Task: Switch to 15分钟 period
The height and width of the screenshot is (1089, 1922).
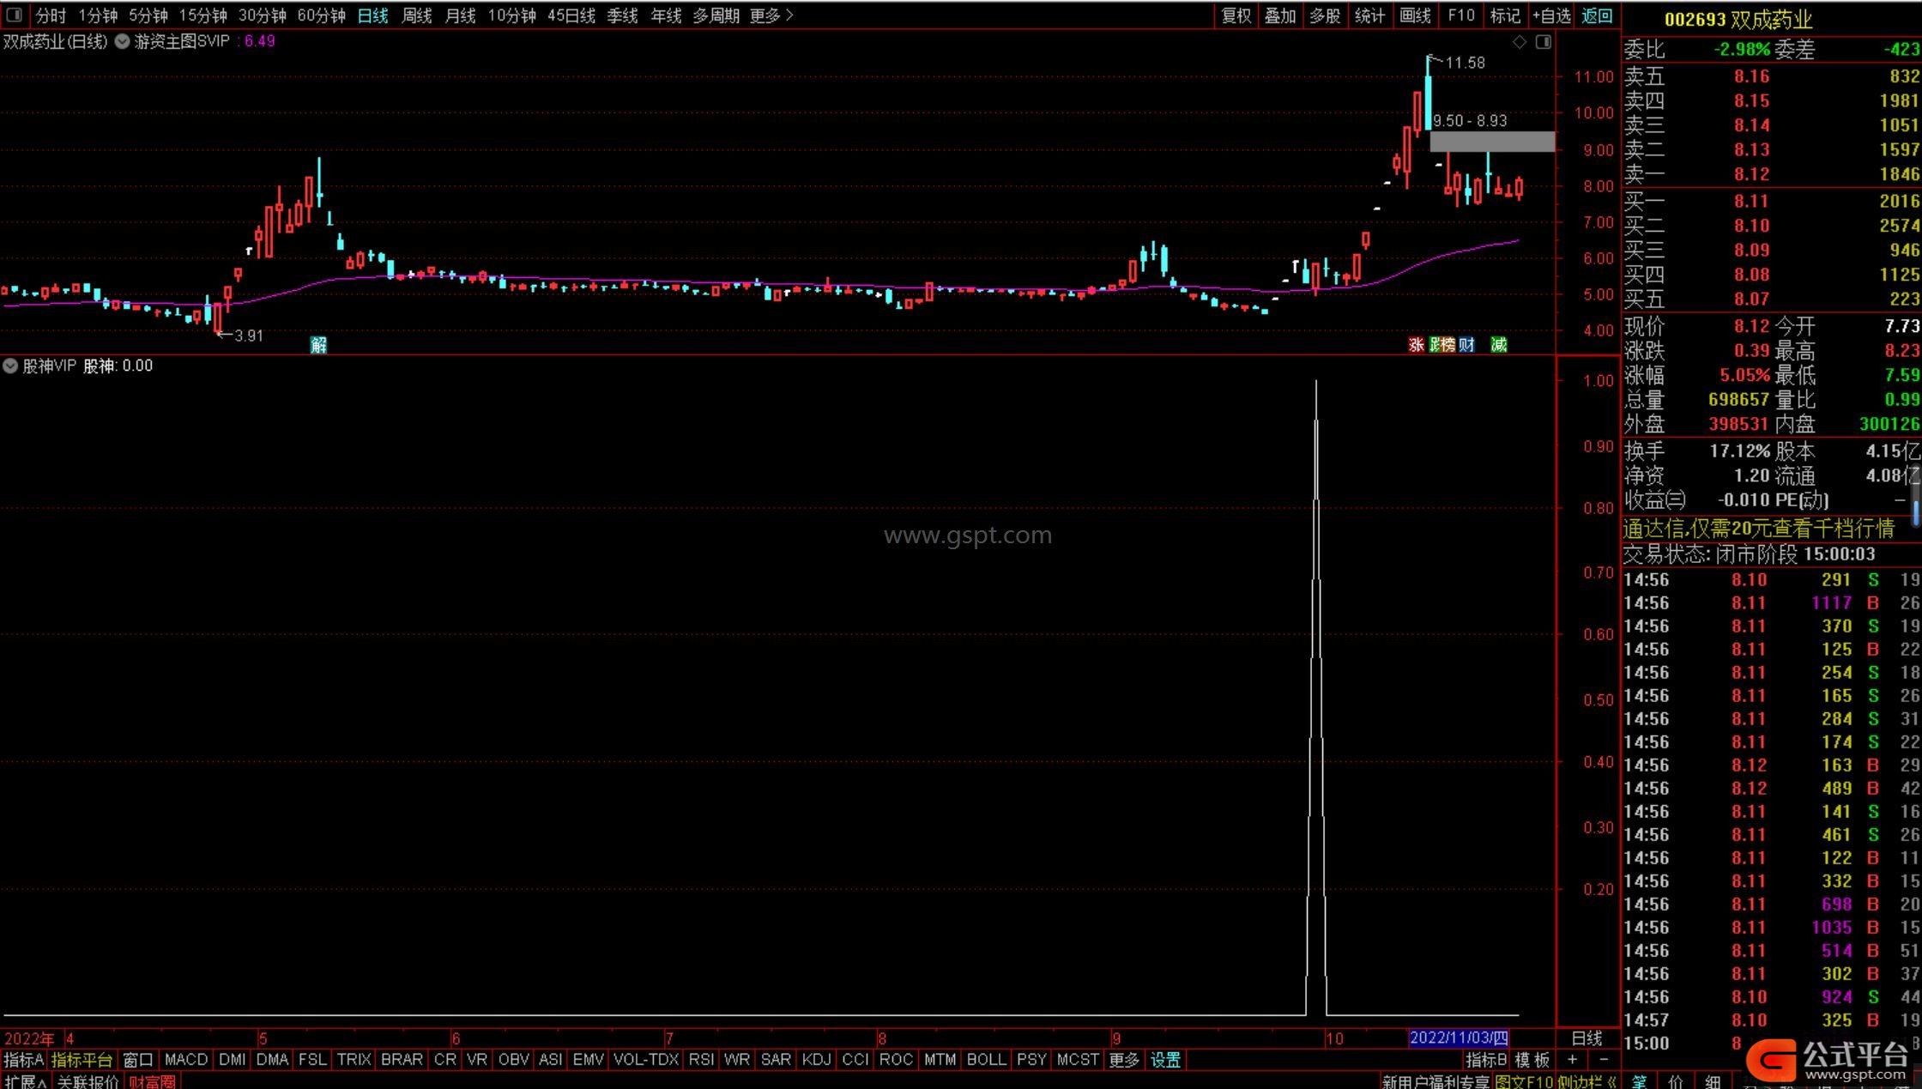Action: [202, 15]
